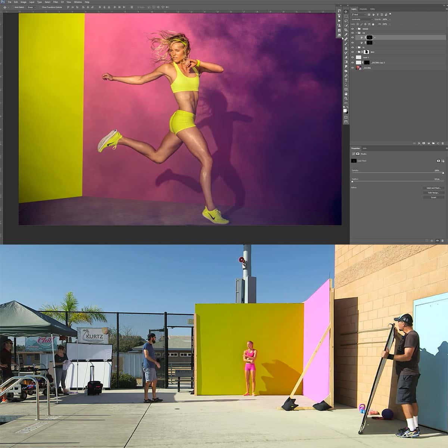Delete the selected layer
448x448 pixels.
tap(443, 143)
